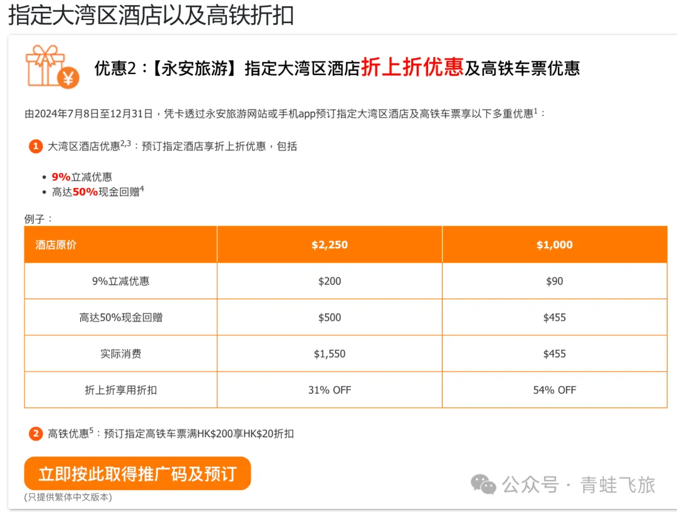Click the 指定大湾区酒店以及高铁折扣 page title
The height and width of the screenshot is (512, 677).
151,15
